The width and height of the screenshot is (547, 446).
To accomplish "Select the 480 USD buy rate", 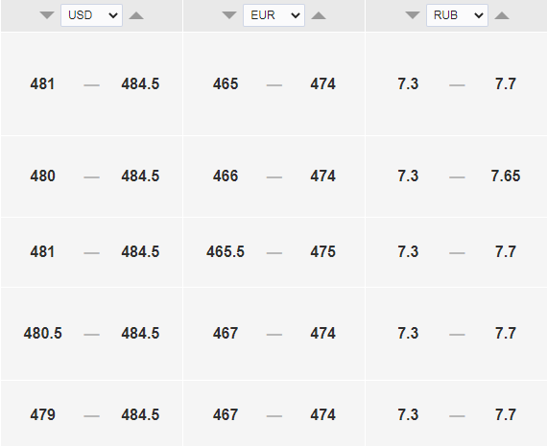I will (42, 176).
